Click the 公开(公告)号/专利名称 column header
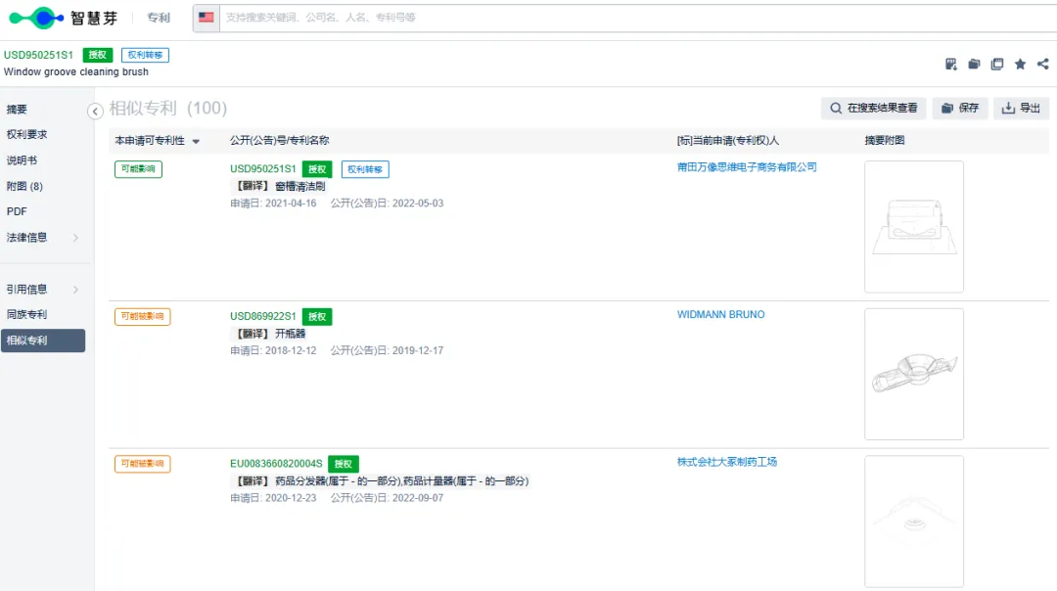This screenshot has width=1057, height=591. [280, 140]
